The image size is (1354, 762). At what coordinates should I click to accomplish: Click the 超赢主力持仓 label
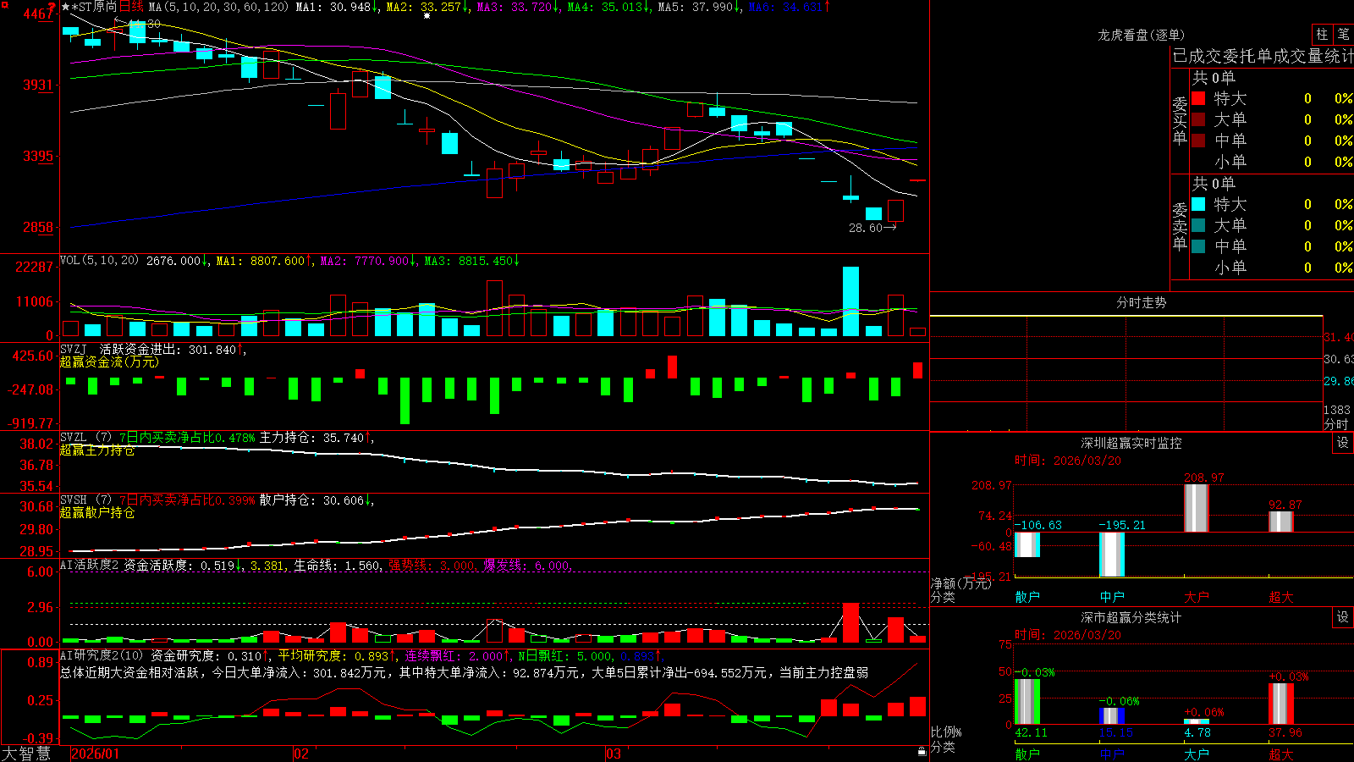[x=96, y=450]
